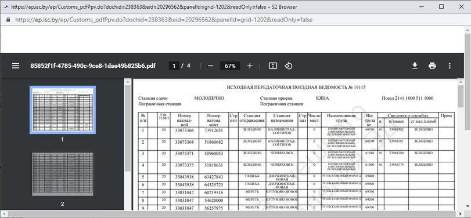Click destination ЧЕРНЯХОВСК in row 3
Screen dimensions: 471x218
[x=282, y=153]
